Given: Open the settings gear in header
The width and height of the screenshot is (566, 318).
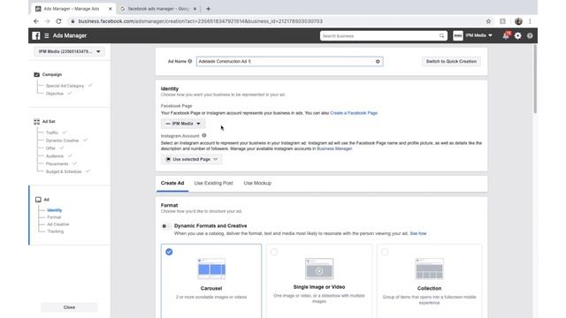Looking at the screenshot, I should point(518,35).
